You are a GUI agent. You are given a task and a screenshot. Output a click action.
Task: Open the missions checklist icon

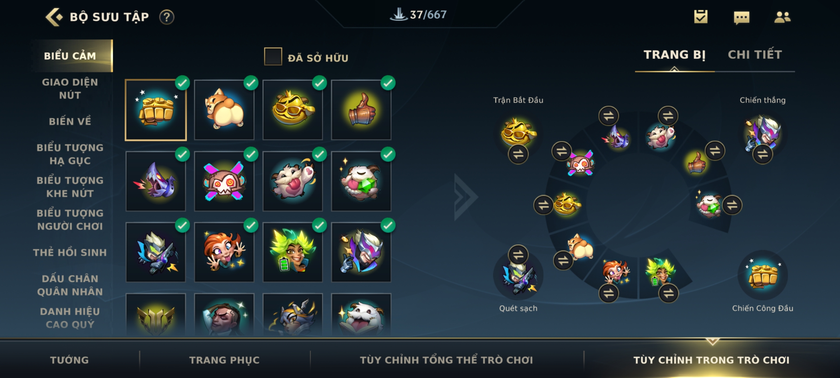tap(701, 16)
